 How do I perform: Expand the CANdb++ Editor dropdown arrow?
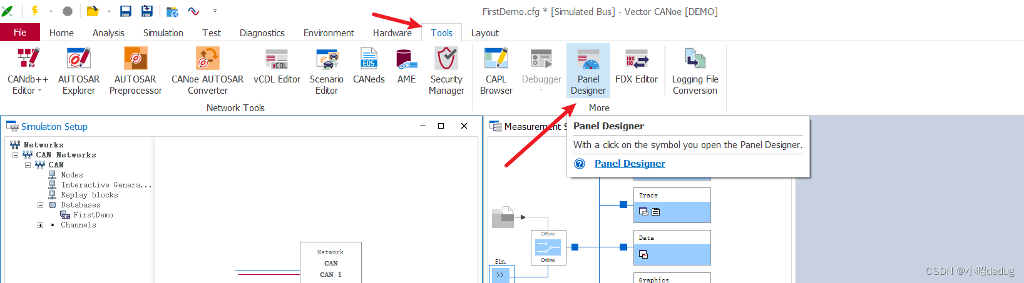point(39,91)
